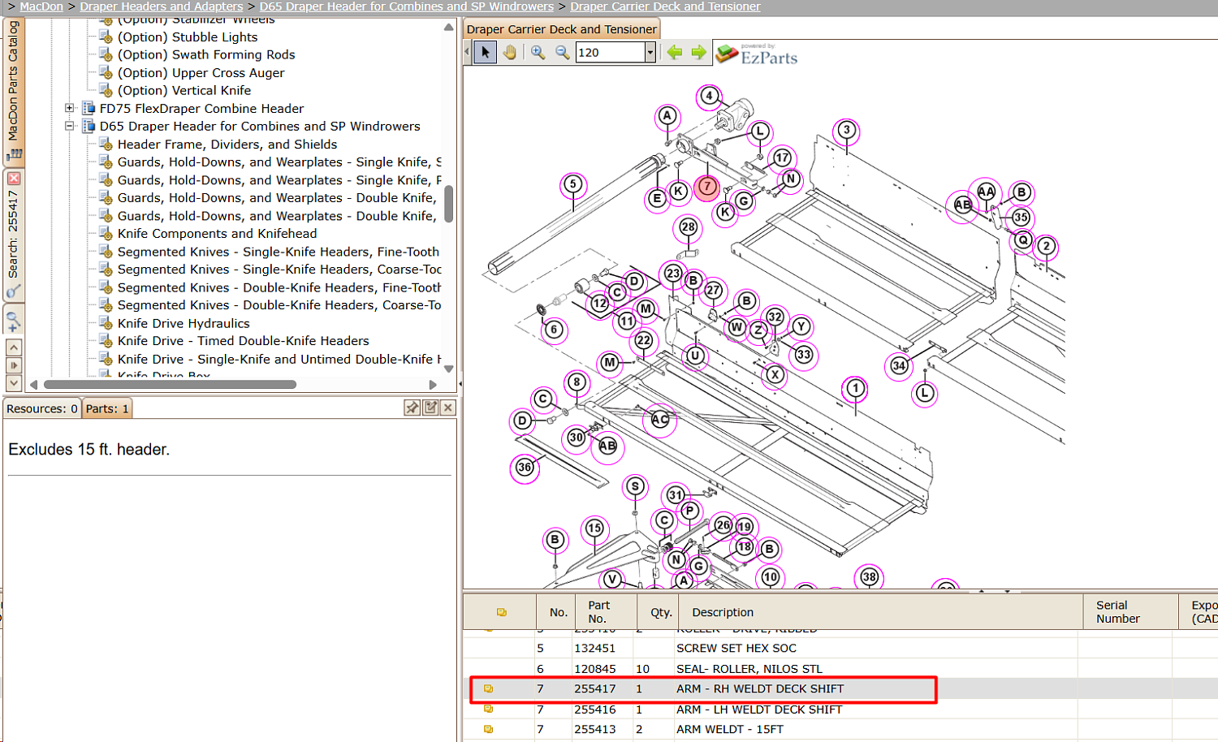The width and height of the screenshot is (1218, 742).
Task: Zoom out of the diagram
Action: point(562,53)
